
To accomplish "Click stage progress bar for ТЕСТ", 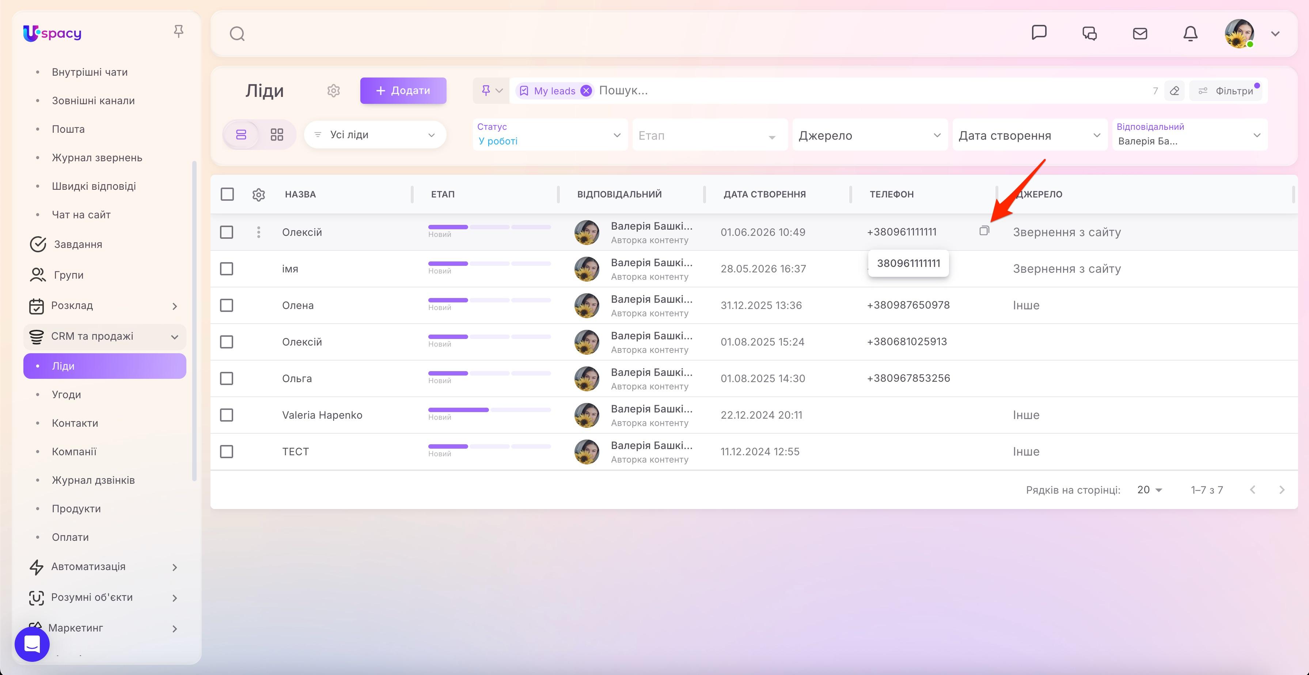I will (489, 447).
